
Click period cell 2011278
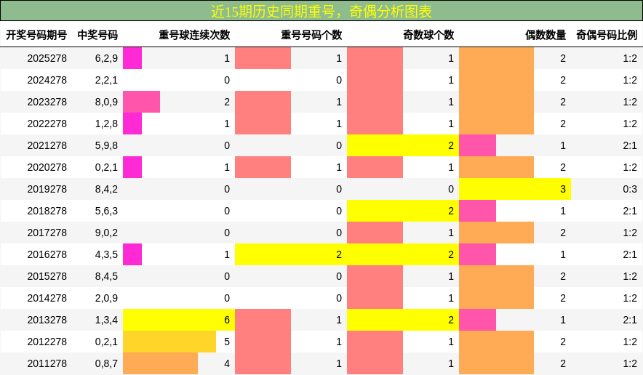(x=47, y=363)
